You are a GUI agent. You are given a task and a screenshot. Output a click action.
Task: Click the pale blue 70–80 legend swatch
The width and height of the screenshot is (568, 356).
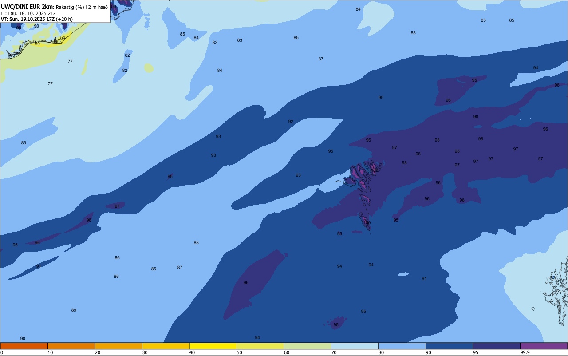pyautogui.click(x=355, y=346)
